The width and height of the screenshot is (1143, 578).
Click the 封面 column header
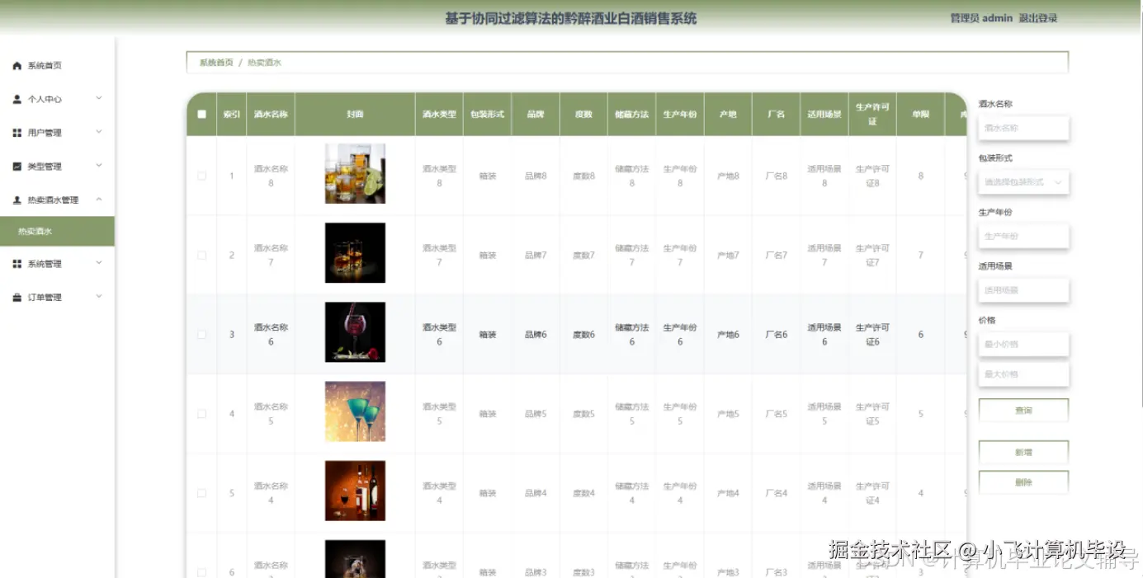click(x=355, y=115)
